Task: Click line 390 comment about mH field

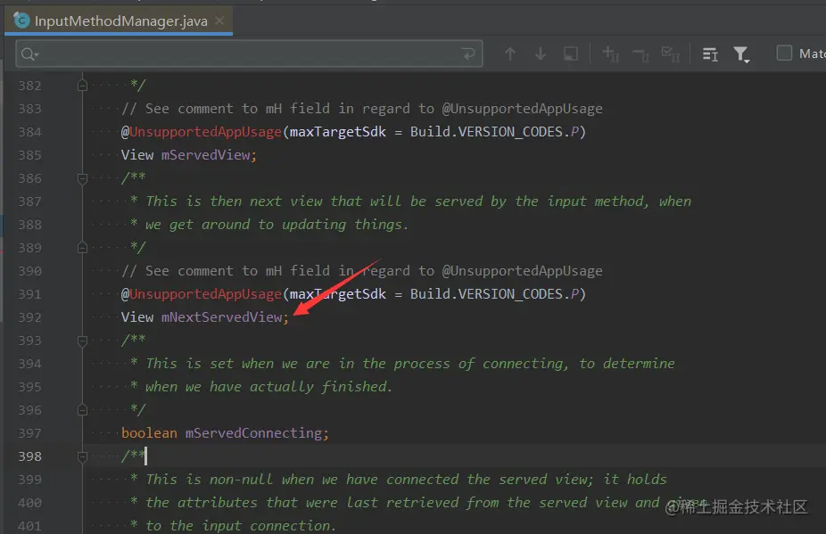Action: pos(362,271)
